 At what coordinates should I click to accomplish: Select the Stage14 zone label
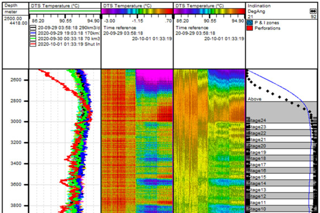click(256, 183)
